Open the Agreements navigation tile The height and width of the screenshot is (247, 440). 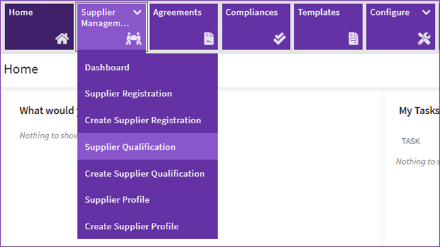coord(183,27)
